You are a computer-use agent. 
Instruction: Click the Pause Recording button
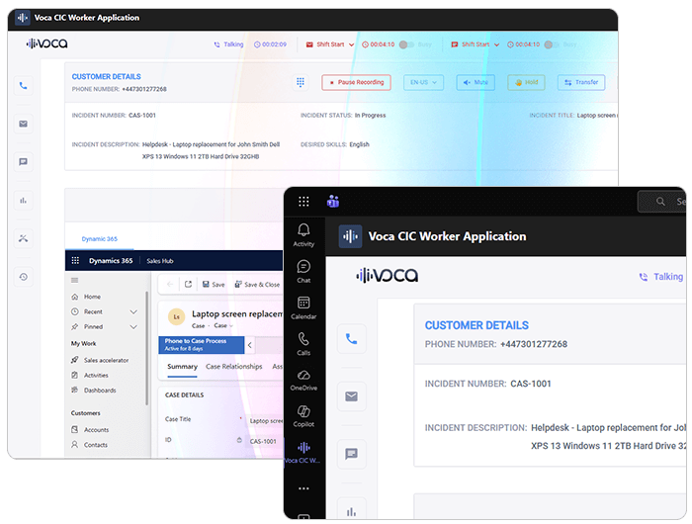coord(356,83)
